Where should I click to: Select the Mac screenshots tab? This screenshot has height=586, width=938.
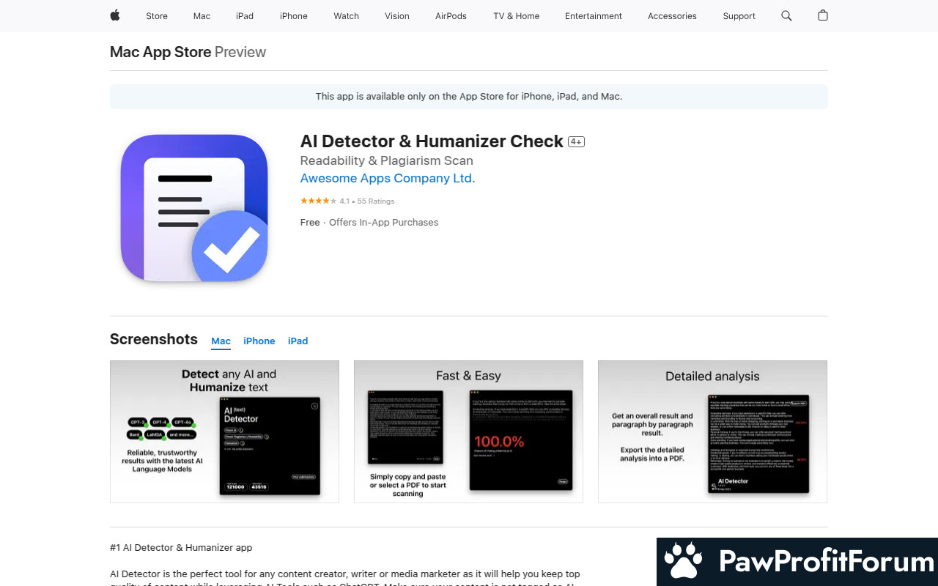pyautogui.click(x=221, y=341)
